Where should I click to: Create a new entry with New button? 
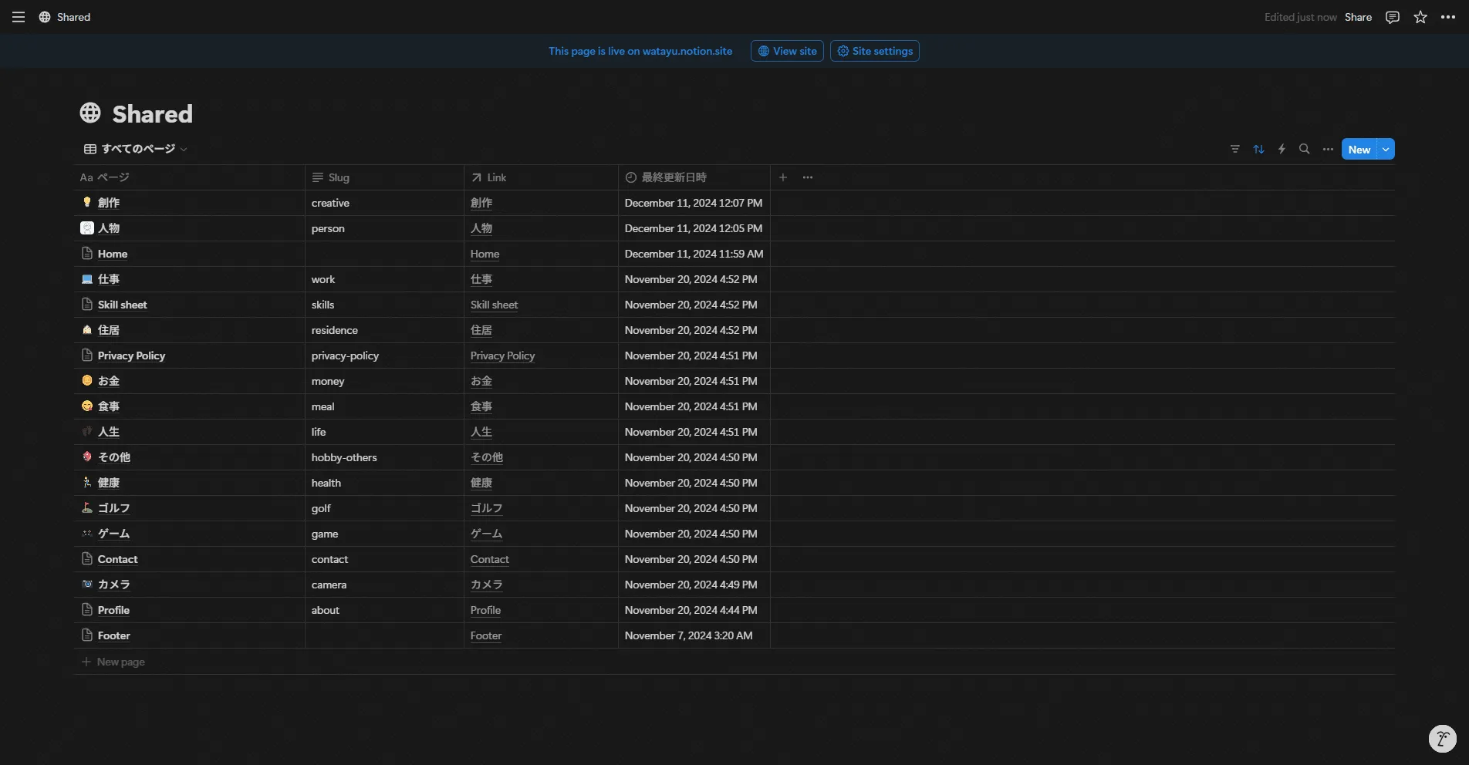tap(1359, 149)
